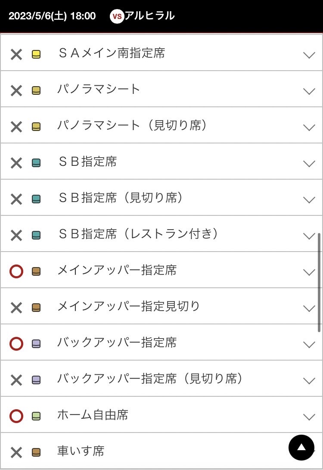Open the ＳＢ指定席 seat type label

pos(87,162)
